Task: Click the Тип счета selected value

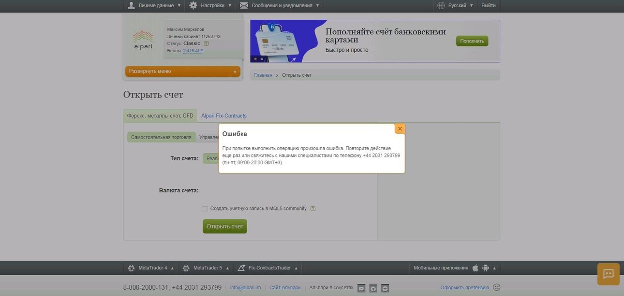Action: click(x=210, y=158)
